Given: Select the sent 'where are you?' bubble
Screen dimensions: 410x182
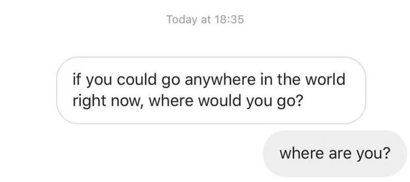Looking at the screenshot, I should click(335, 153).
